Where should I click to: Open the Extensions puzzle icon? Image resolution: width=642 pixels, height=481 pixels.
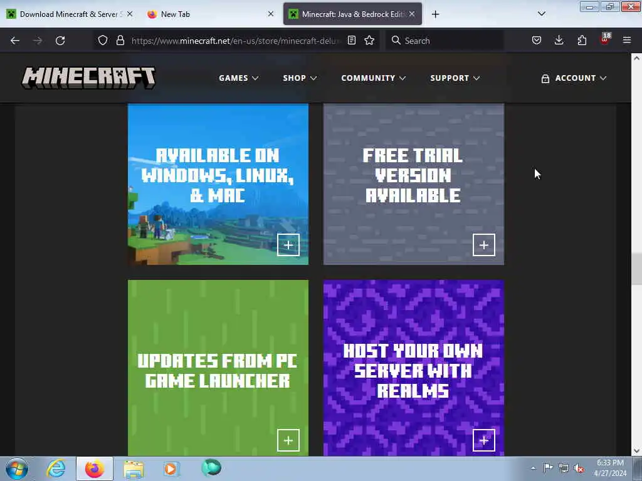(x=582, y=40)
